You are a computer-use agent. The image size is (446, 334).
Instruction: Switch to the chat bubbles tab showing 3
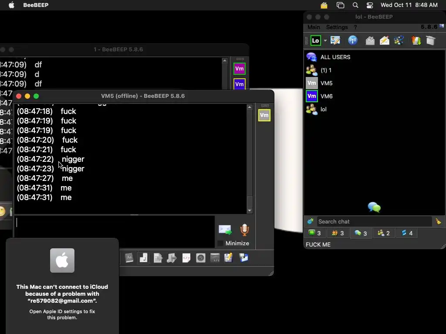361,233
